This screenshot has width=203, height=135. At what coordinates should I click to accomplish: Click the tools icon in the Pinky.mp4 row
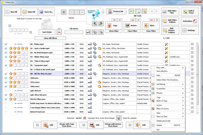(166, 44)
